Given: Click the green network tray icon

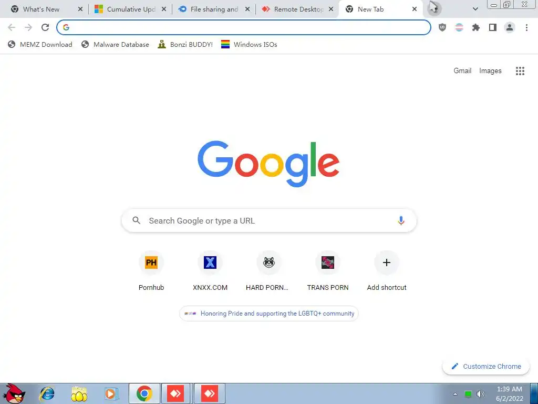Looking at the screenshot, I should click(x=468, y=394).
